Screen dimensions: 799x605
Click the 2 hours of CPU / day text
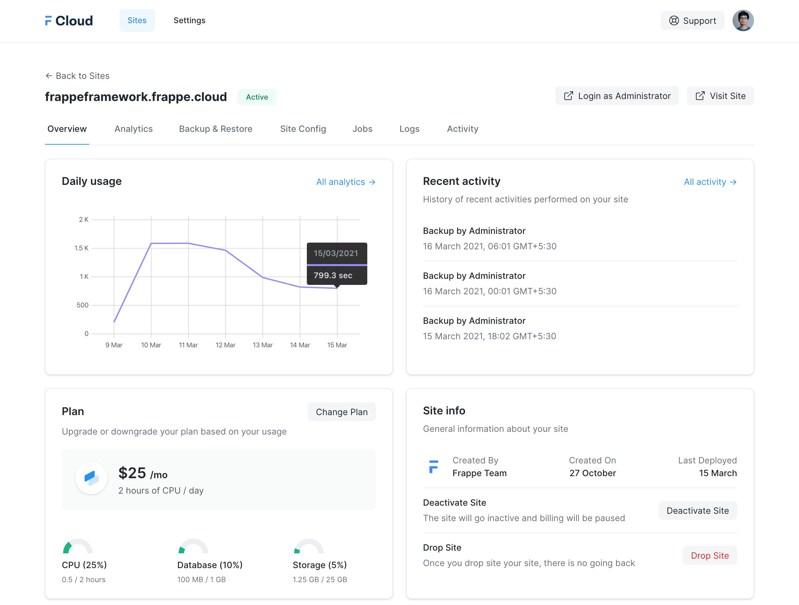pos(161,491)
